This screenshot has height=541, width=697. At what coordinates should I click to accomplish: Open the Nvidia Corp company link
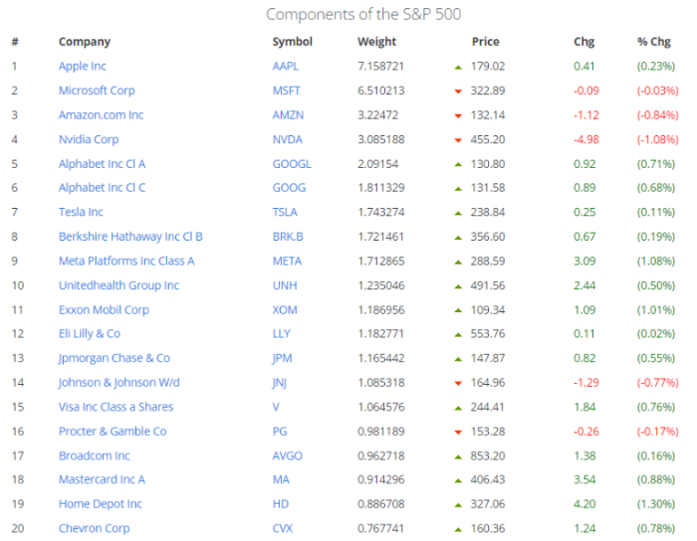click(89, 139)
